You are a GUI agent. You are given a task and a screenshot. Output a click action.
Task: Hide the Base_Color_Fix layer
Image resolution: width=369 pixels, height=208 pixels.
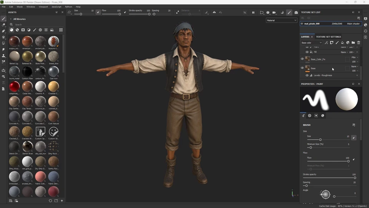pyautogui.click(x=302, y=59)
